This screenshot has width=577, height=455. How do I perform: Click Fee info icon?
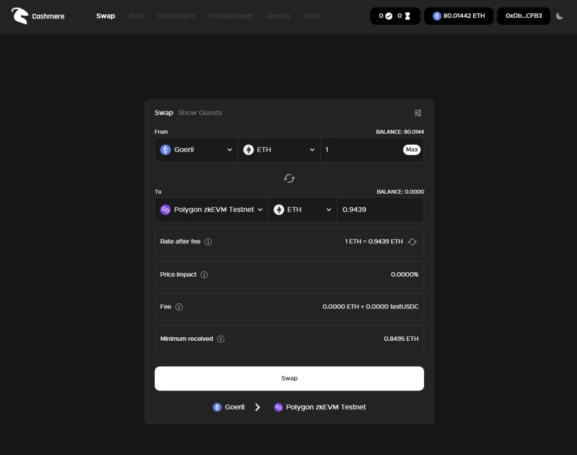click(179, 307)
